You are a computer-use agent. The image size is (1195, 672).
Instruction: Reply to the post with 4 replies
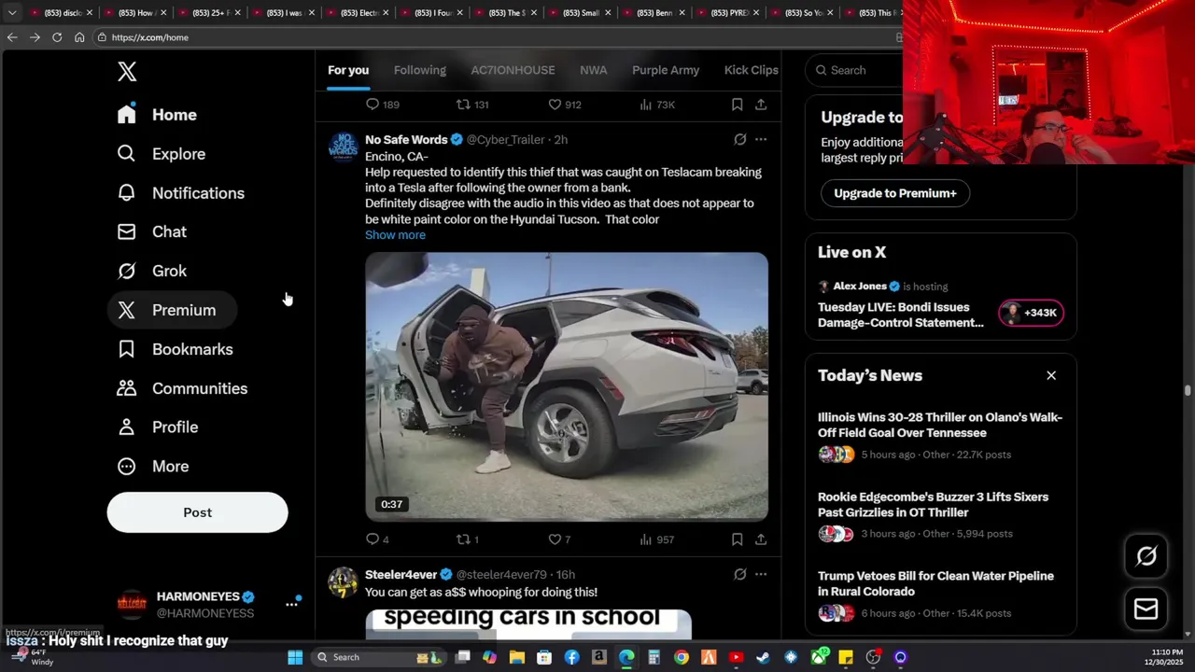(x=377, y=539)
